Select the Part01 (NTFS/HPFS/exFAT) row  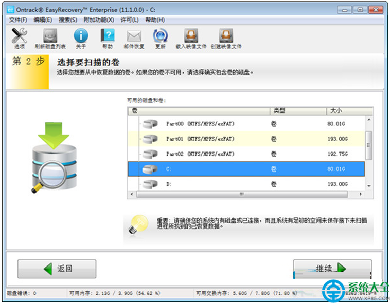coord(246,139)
